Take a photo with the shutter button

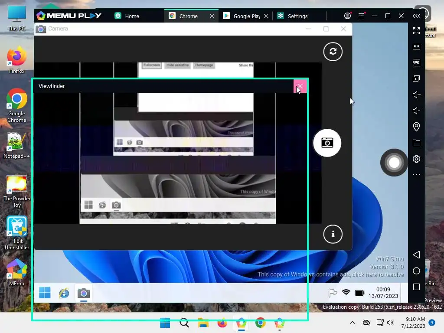(327, 143)
